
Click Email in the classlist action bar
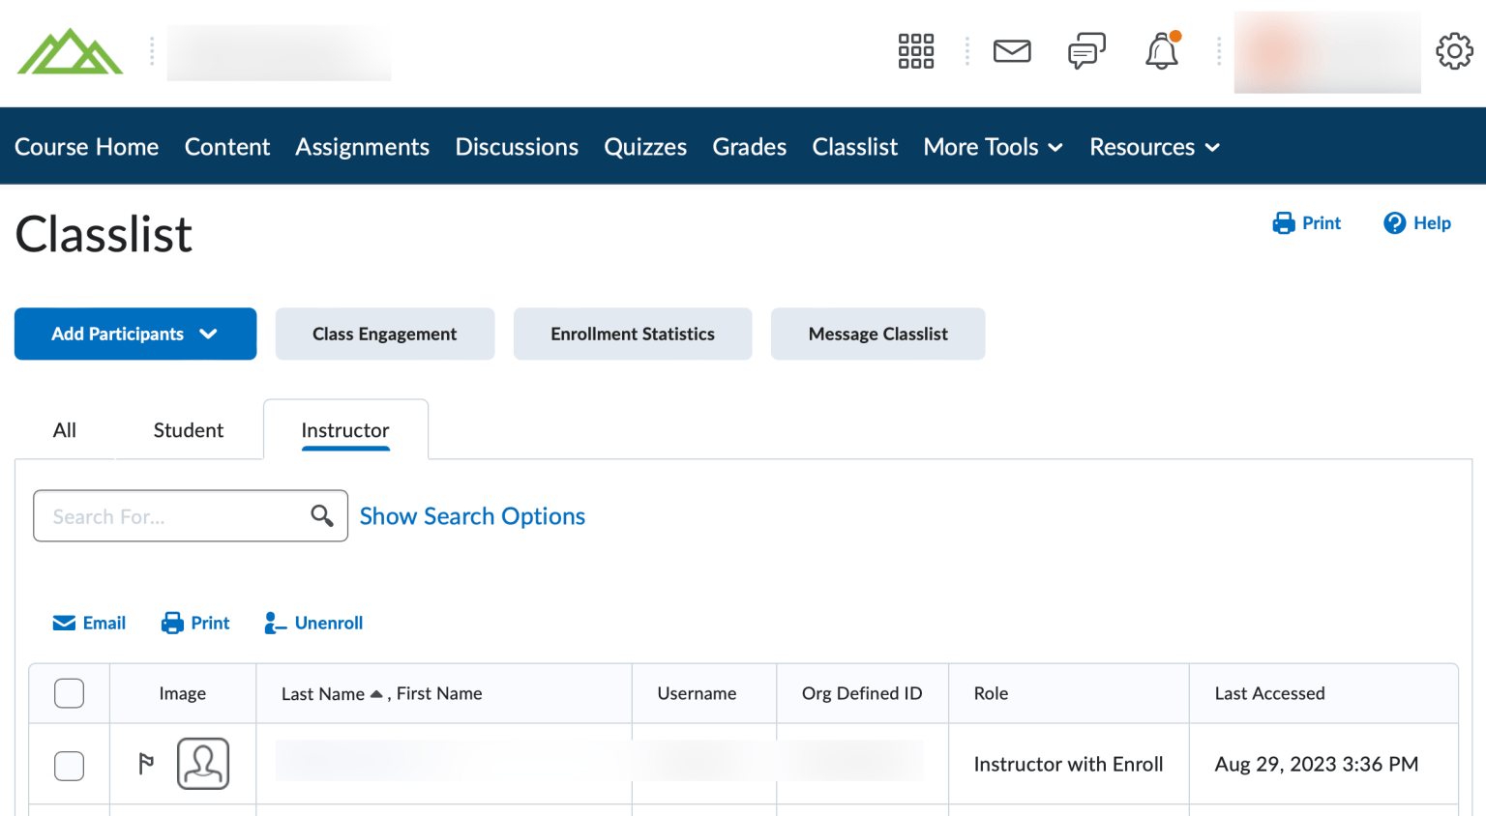pyautogui.click(x=89, y=624)
